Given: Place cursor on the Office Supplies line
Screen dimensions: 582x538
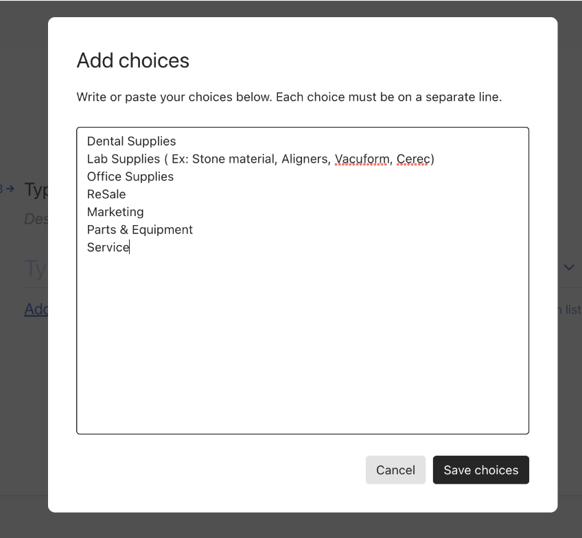Looking at the screenshot, I should point(130,176).
